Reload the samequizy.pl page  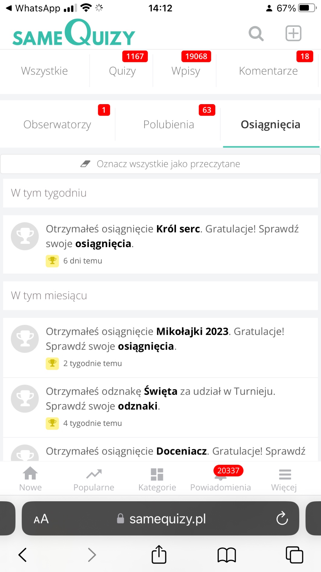click(282, 518)
